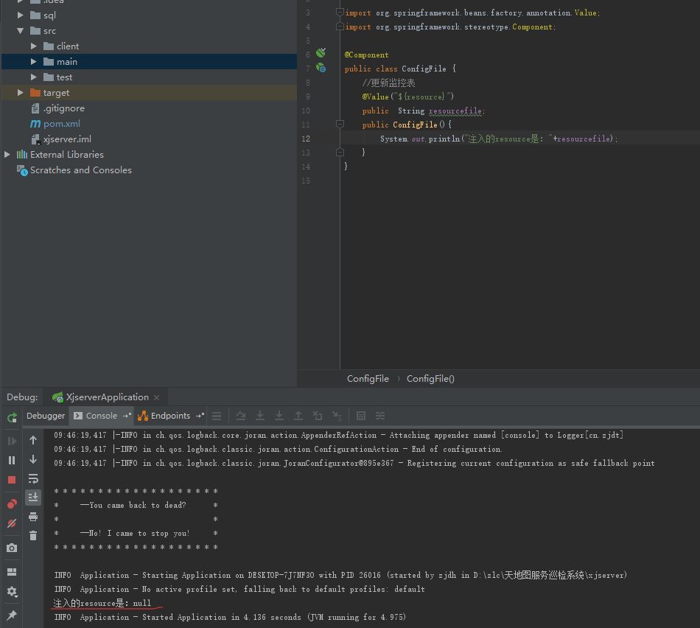Click ConfigFile() in the breadcrumb bar
Viewport: 700px width, 628px height.
[430, 378]
